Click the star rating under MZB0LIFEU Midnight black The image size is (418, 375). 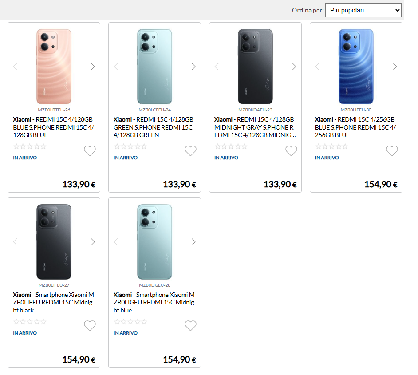point(30,322)
